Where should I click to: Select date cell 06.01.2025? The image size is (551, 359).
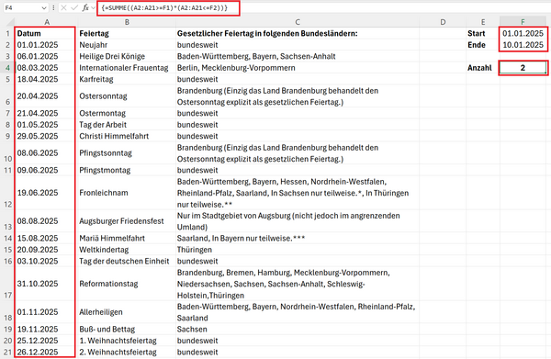pos(45,56)
